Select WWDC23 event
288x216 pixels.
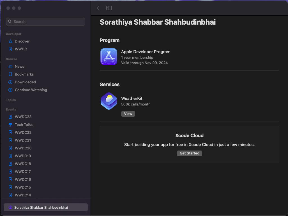[x=23, y=117]
